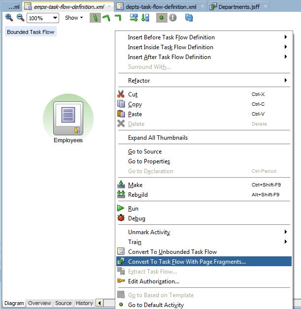Click the Zoom Out magnifier icon
The image size is (301, 309).
coord(20,18)
